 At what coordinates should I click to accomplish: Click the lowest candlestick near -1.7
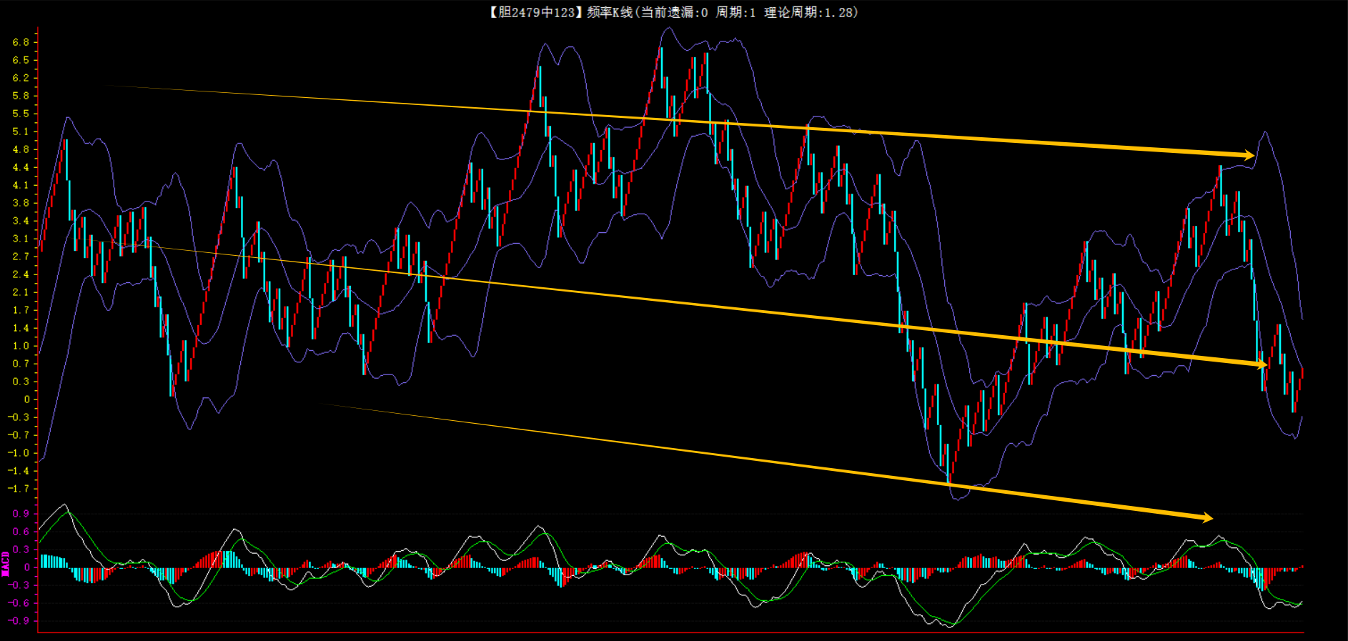pyautogui.click(x=948, y=464)
